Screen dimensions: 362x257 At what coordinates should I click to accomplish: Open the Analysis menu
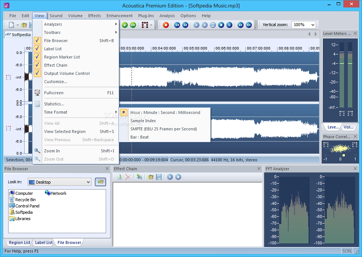coord(167,16)
